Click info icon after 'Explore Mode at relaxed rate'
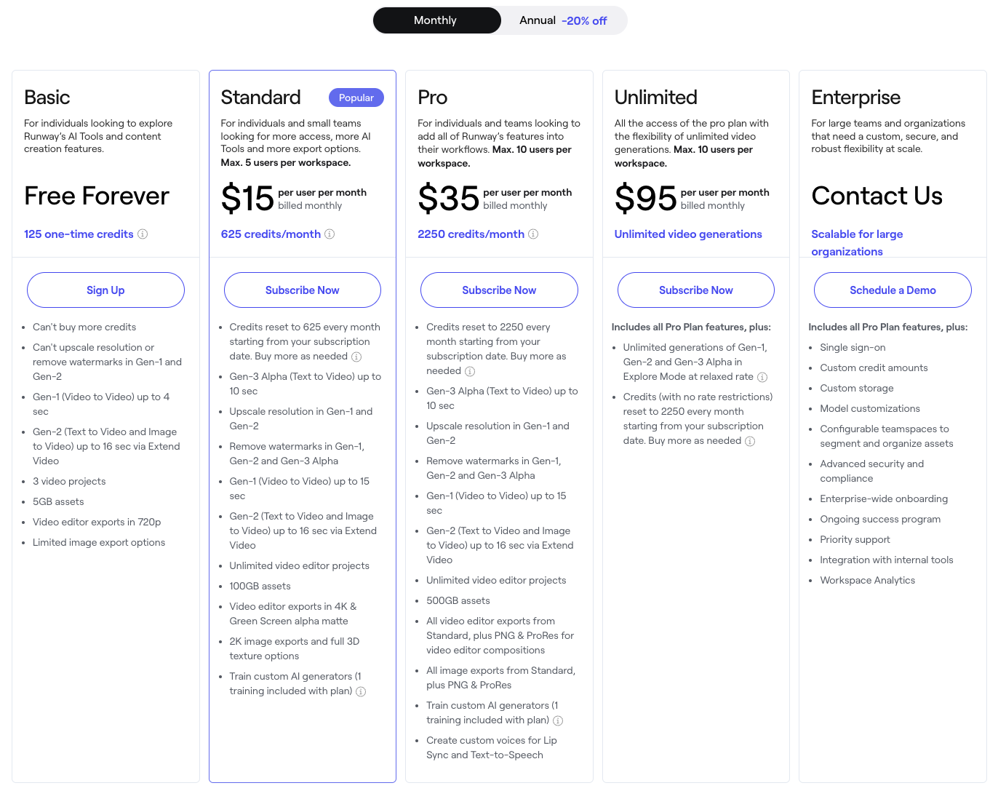This screenshot has width=998, height=791. 762,378
